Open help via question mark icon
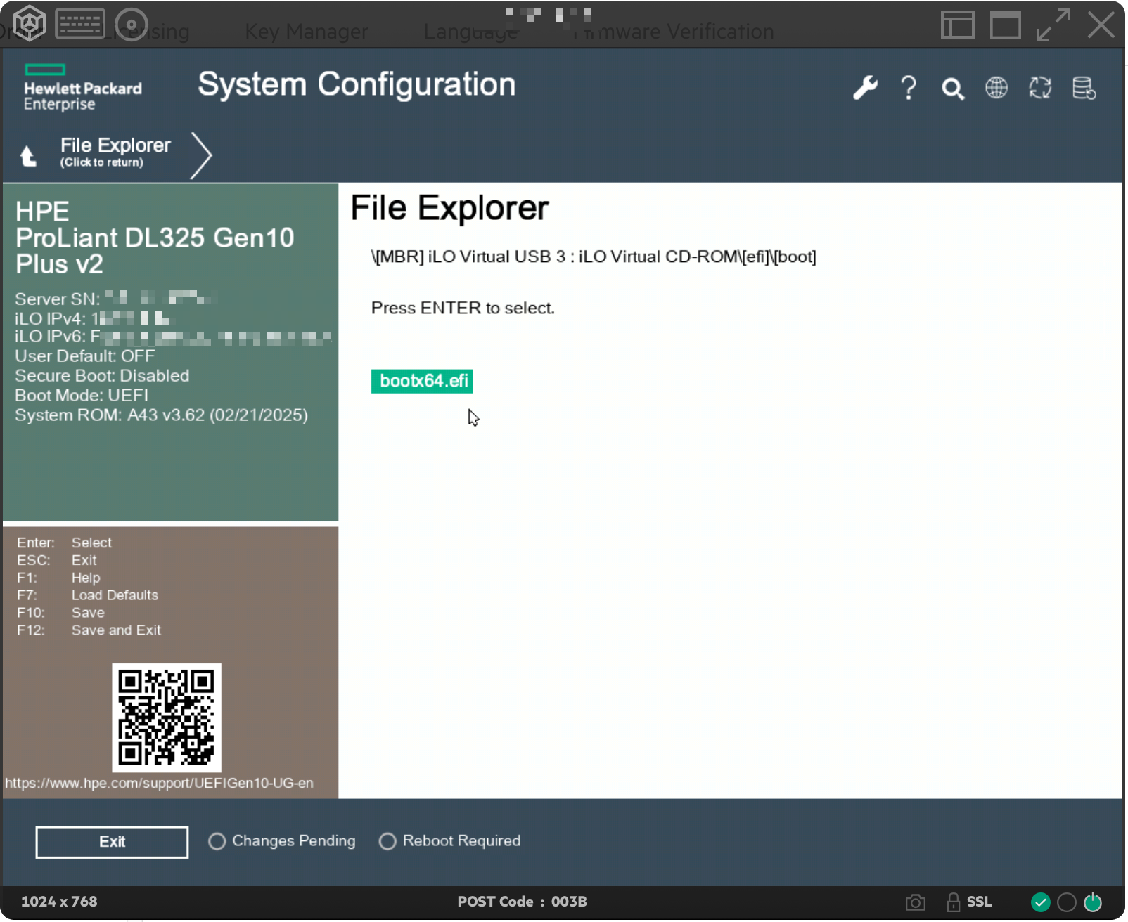The height and width of the screenshot is (922, 1128). pyautogui.click(x=909, y=88)
